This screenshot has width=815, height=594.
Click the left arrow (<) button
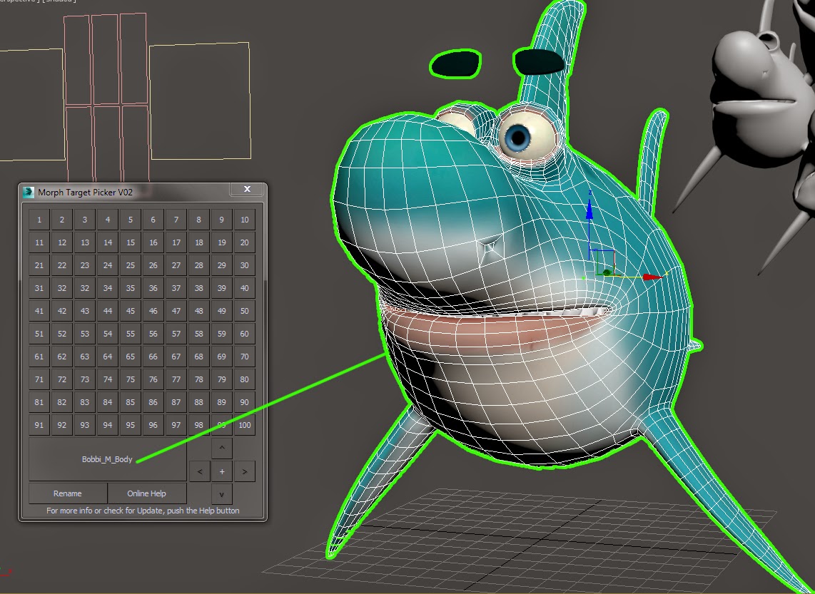coord(200,472)
